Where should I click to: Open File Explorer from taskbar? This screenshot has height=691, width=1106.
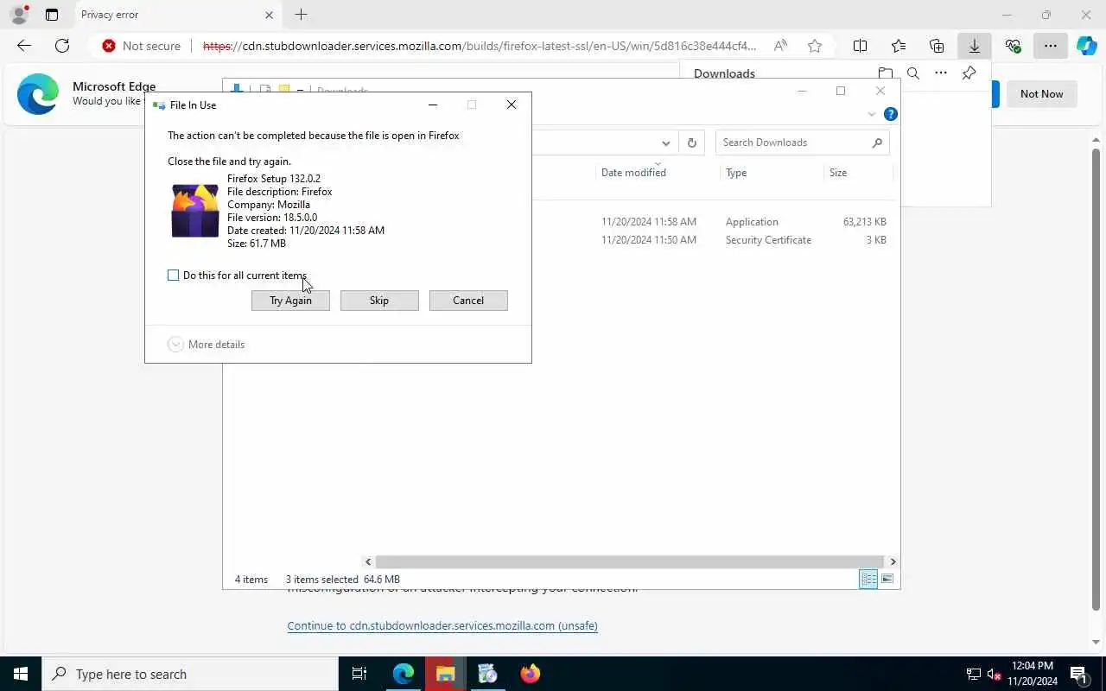click(x=446, y=674)
